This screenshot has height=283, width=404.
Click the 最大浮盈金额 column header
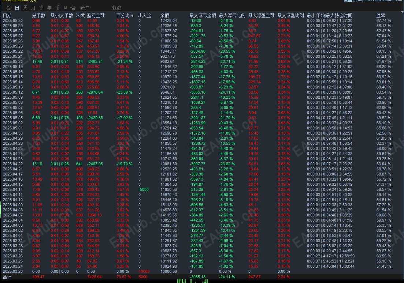point(261,15)
